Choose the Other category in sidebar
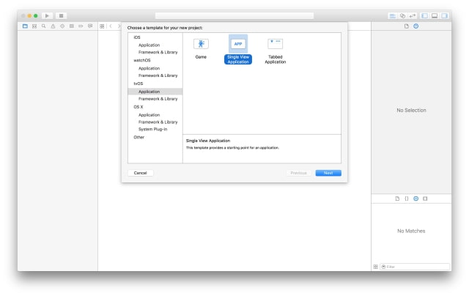Viewport: 469px width, 296px height. pyautogui.click(x=139, y=137)
